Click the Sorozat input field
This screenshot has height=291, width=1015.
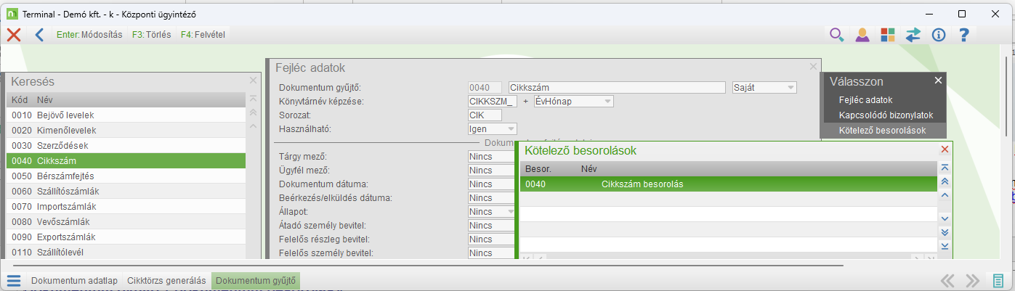485,115
